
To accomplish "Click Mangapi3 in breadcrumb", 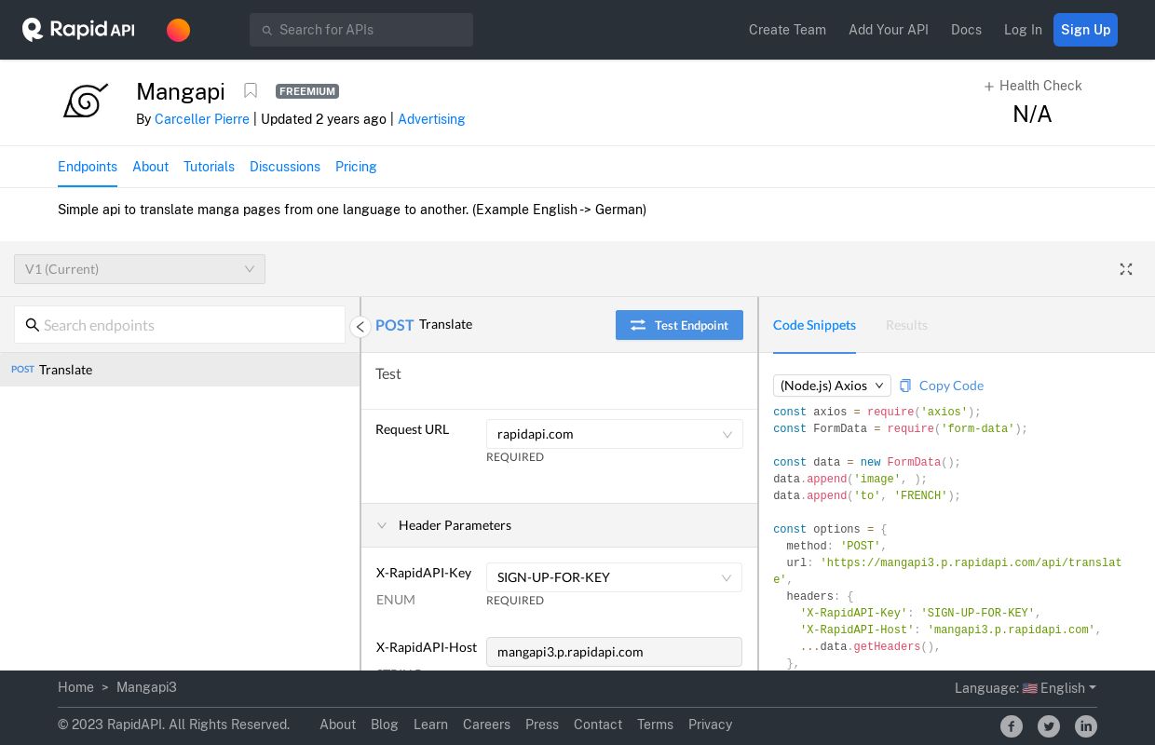I will 146,687.
